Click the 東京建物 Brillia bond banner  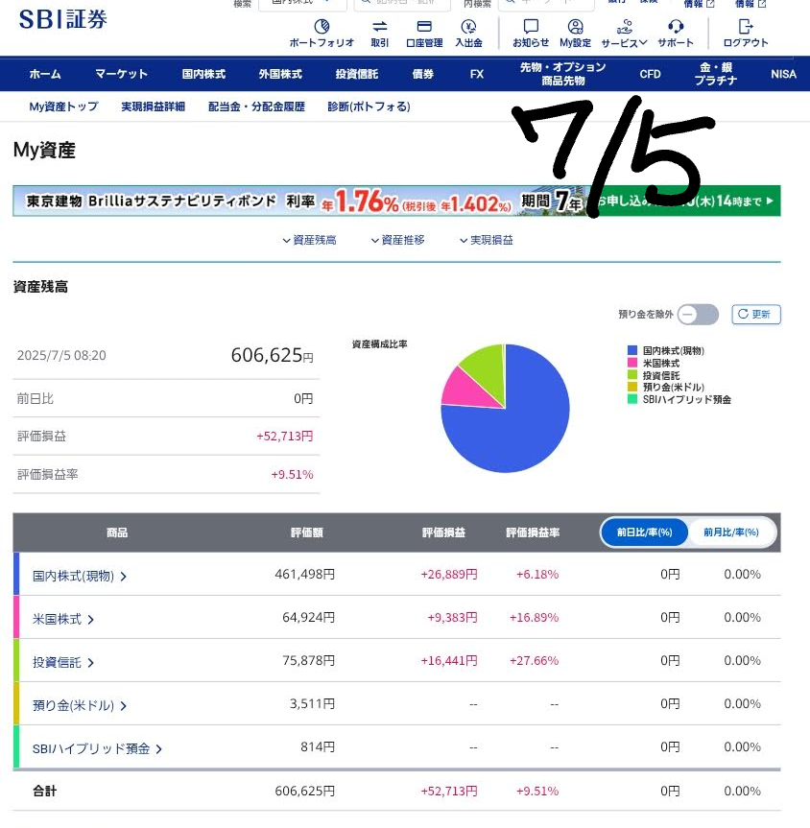[396, 201]
